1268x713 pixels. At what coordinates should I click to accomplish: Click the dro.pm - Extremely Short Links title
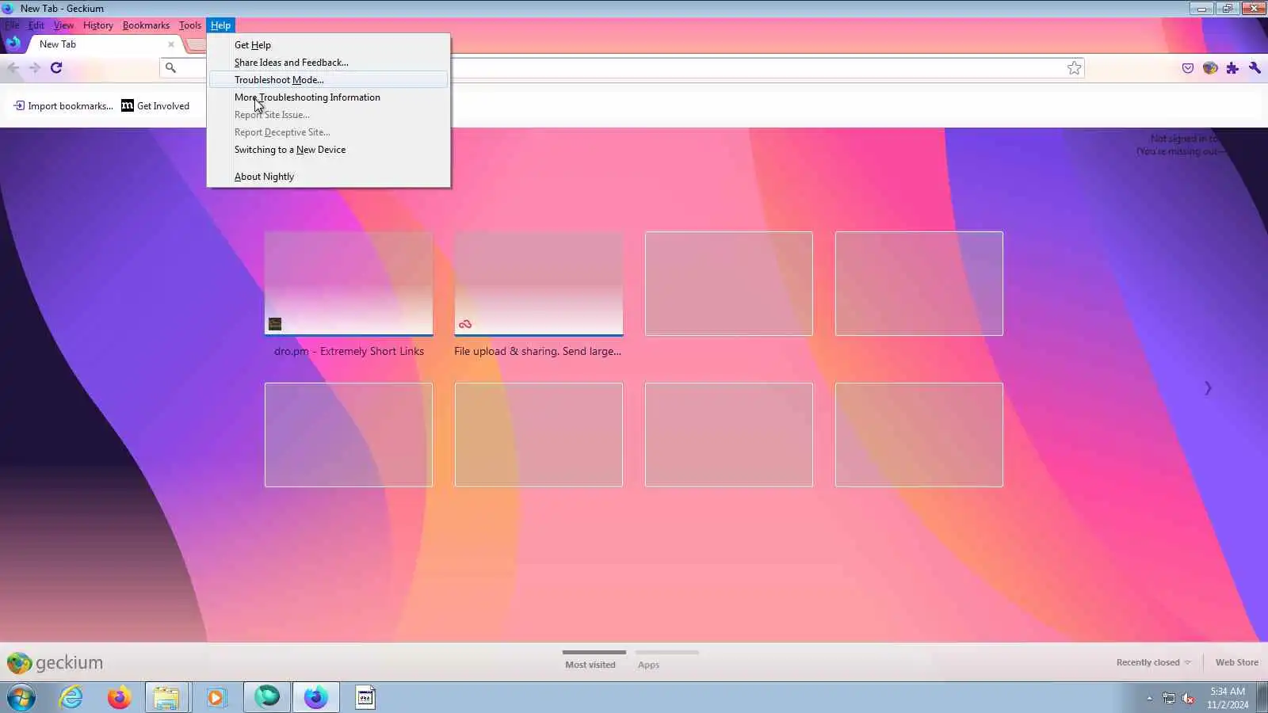coord(349,352)
